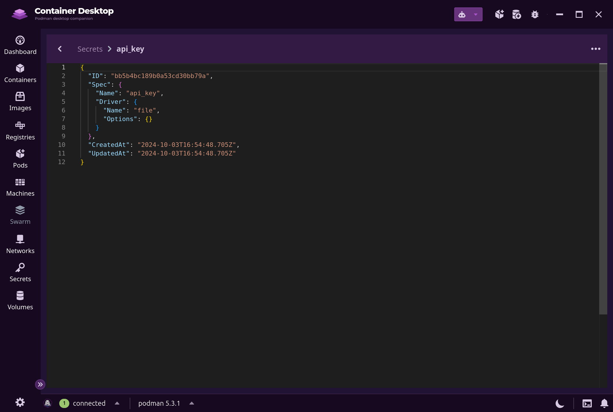Expand the podman 5.3.1 version menu
Image resolution: width=613 pixels, height=412 pixels.
click(x=192, y=403)
